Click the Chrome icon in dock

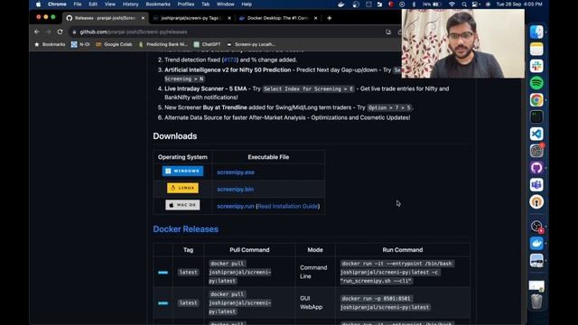point(536,100)
